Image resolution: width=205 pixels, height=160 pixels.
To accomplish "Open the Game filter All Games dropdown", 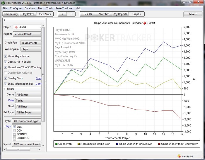I will pos(28,95).
